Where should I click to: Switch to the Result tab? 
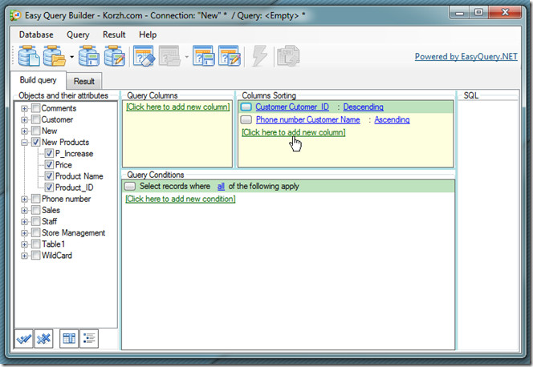(x=84, y=81)
